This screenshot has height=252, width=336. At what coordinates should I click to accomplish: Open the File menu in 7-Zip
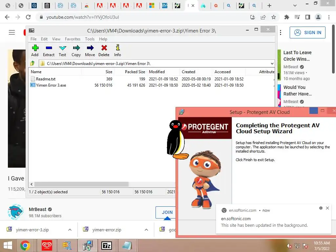33,39
